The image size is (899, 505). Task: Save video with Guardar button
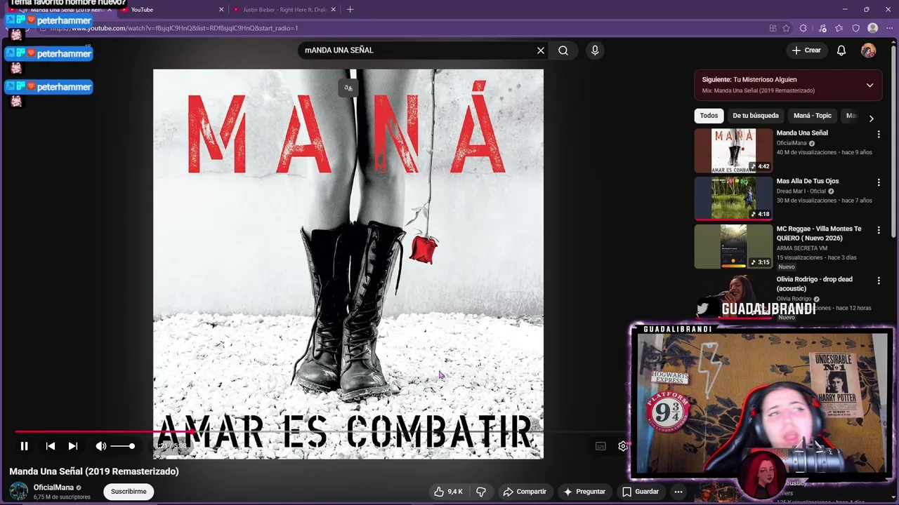click(x=641, y=492)
